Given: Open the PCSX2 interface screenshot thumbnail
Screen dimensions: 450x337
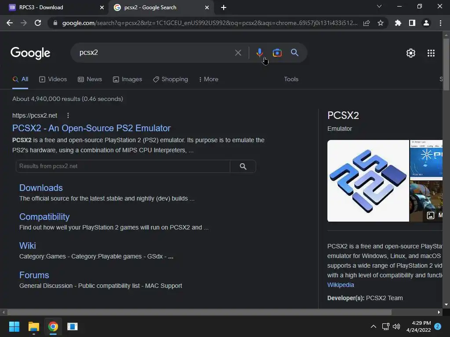Looking at the screenshot, I should pyautogui.click(x=426, y=160).
